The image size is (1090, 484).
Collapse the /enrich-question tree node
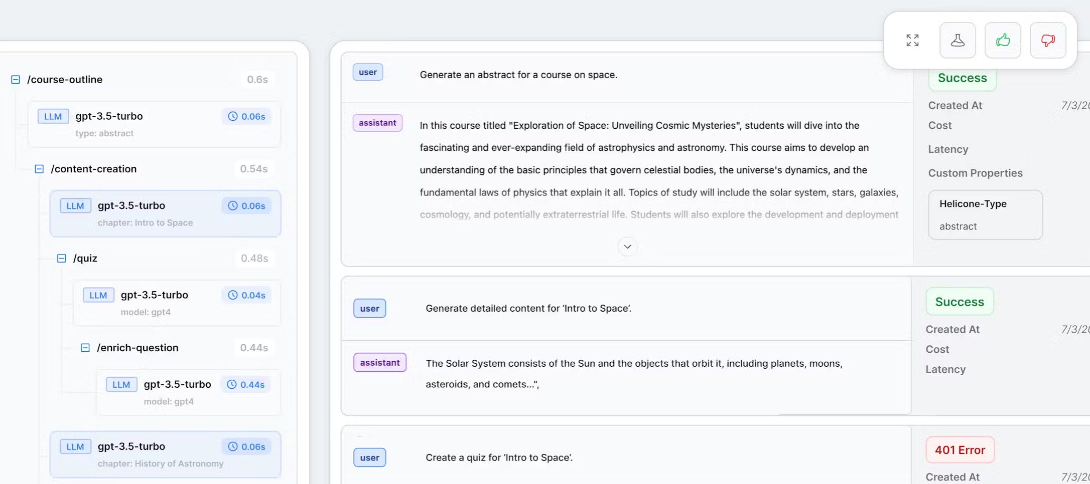[85, 348]
